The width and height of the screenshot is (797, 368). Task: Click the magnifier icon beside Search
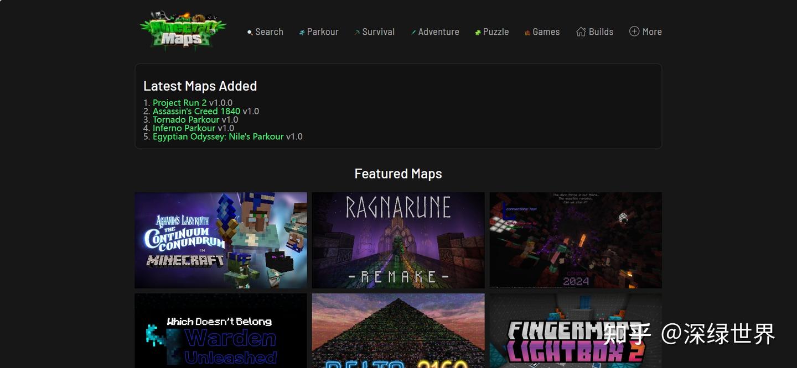point(250,33)
